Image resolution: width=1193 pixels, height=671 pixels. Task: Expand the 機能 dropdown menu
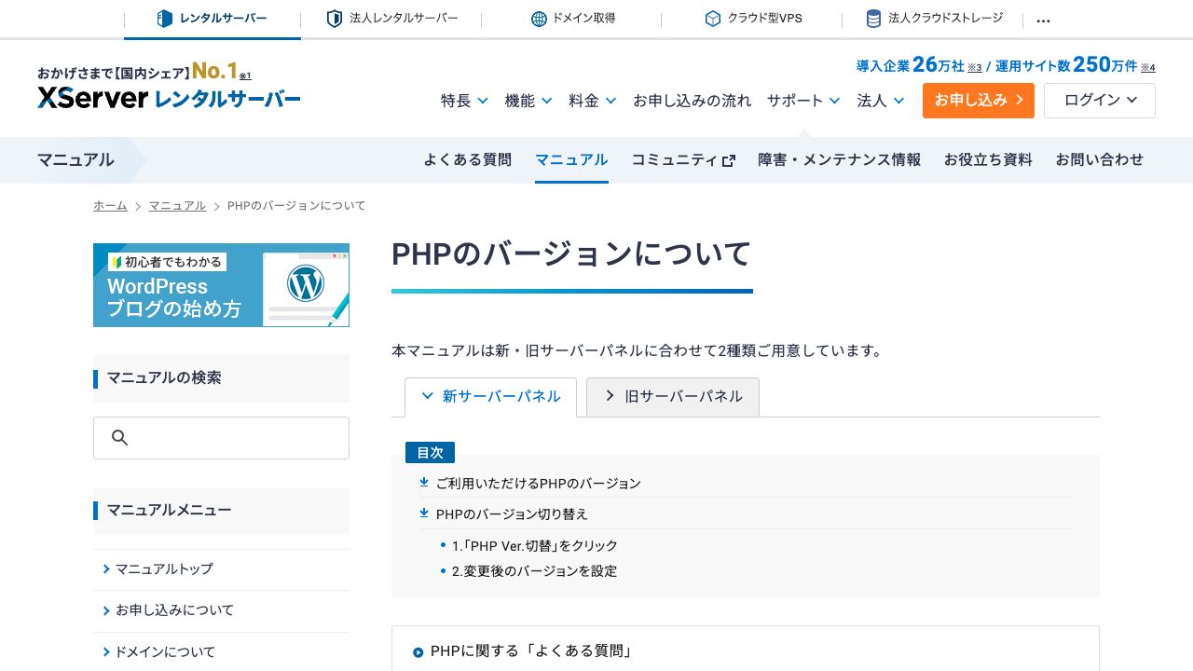point(528,101)
